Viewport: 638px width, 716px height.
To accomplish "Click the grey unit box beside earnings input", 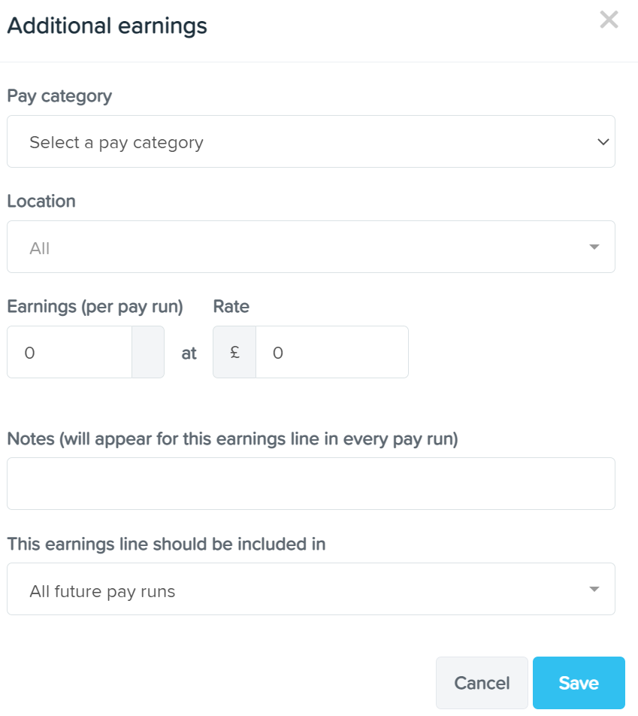I will [x=148, y=352].
